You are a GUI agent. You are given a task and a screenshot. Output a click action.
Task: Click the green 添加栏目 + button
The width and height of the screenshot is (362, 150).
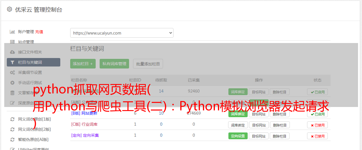tap(83, 64)
